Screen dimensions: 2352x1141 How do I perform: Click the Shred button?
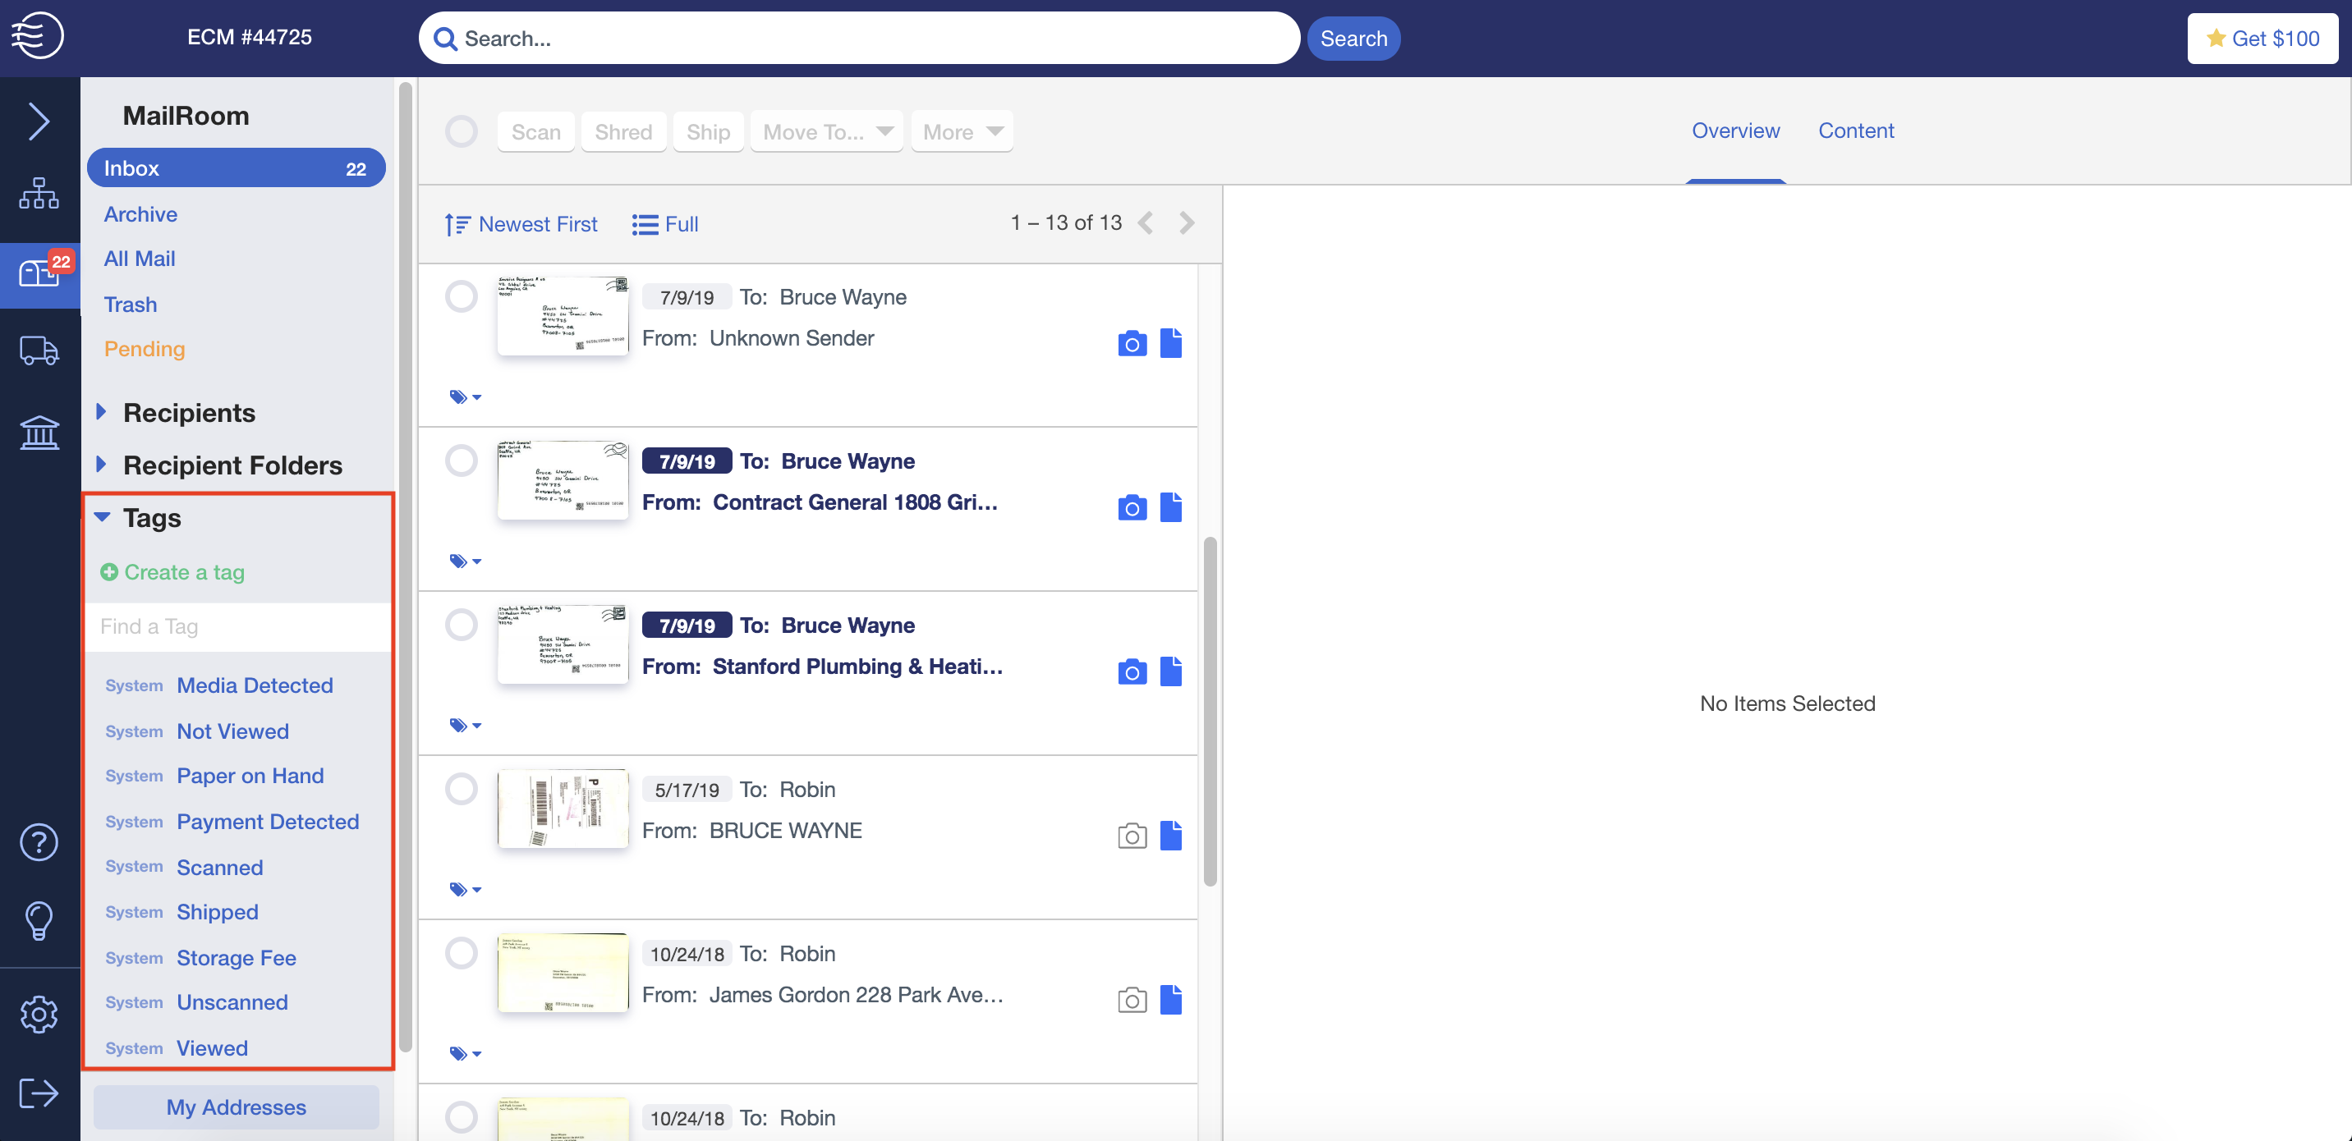click(623, 132)
